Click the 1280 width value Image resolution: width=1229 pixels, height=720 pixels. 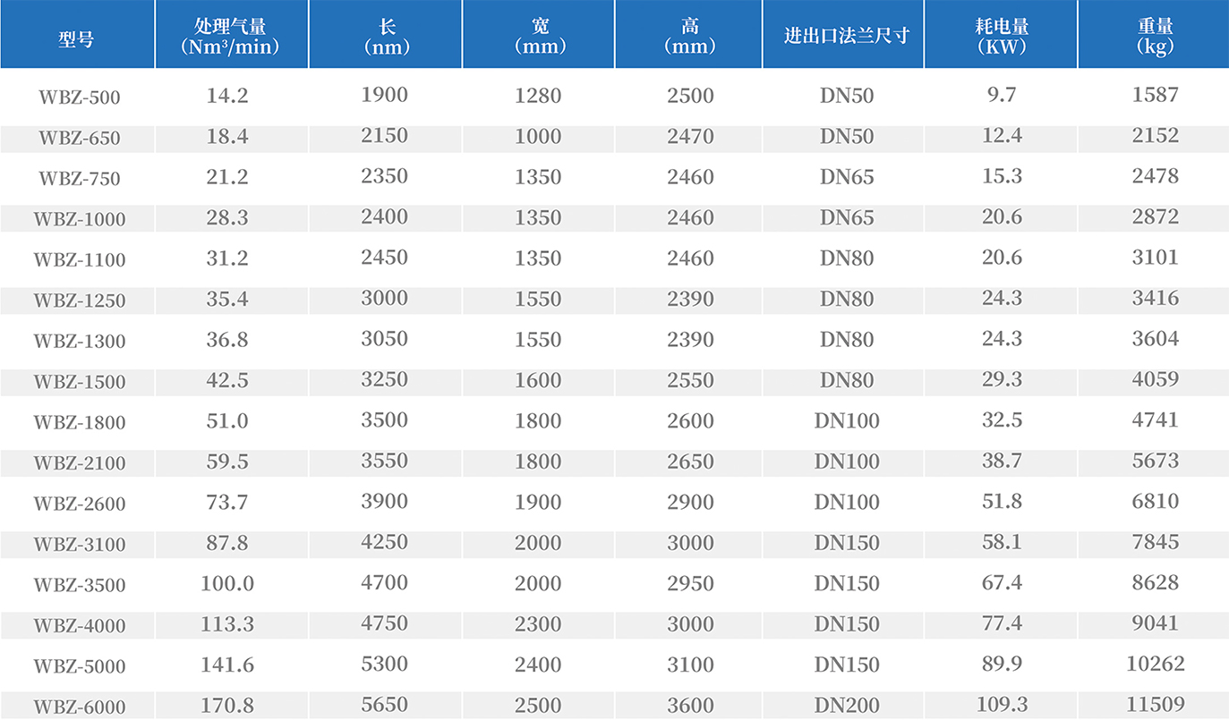point(538,95)
